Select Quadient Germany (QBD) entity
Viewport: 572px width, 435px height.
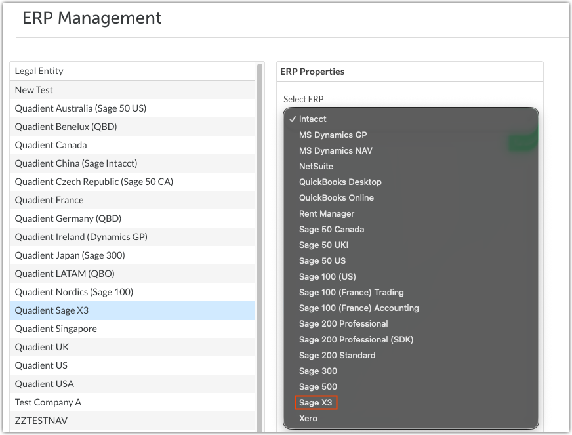point(132,218)
